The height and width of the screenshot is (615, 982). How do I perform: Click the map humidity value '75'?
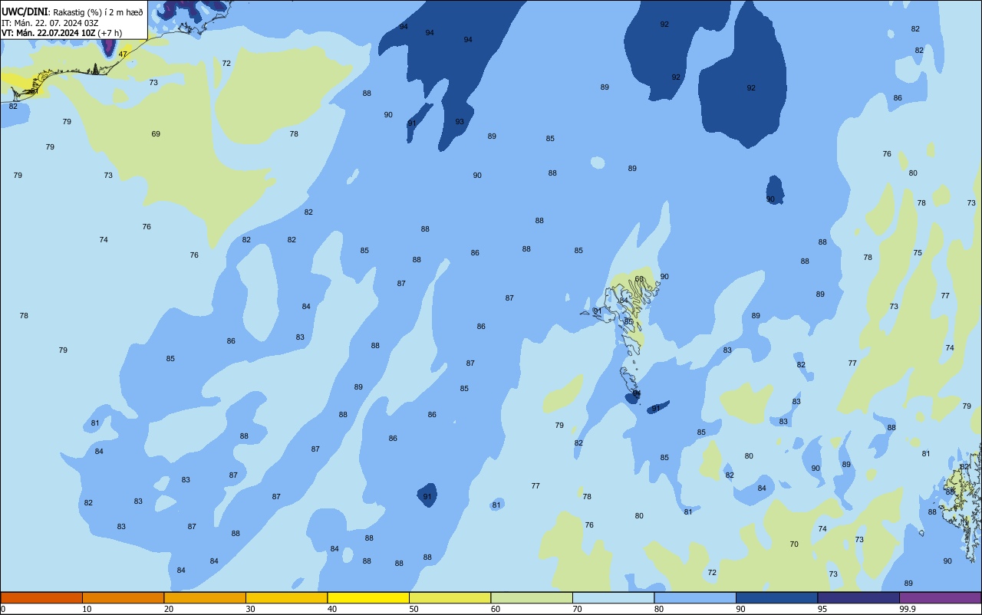918,253
